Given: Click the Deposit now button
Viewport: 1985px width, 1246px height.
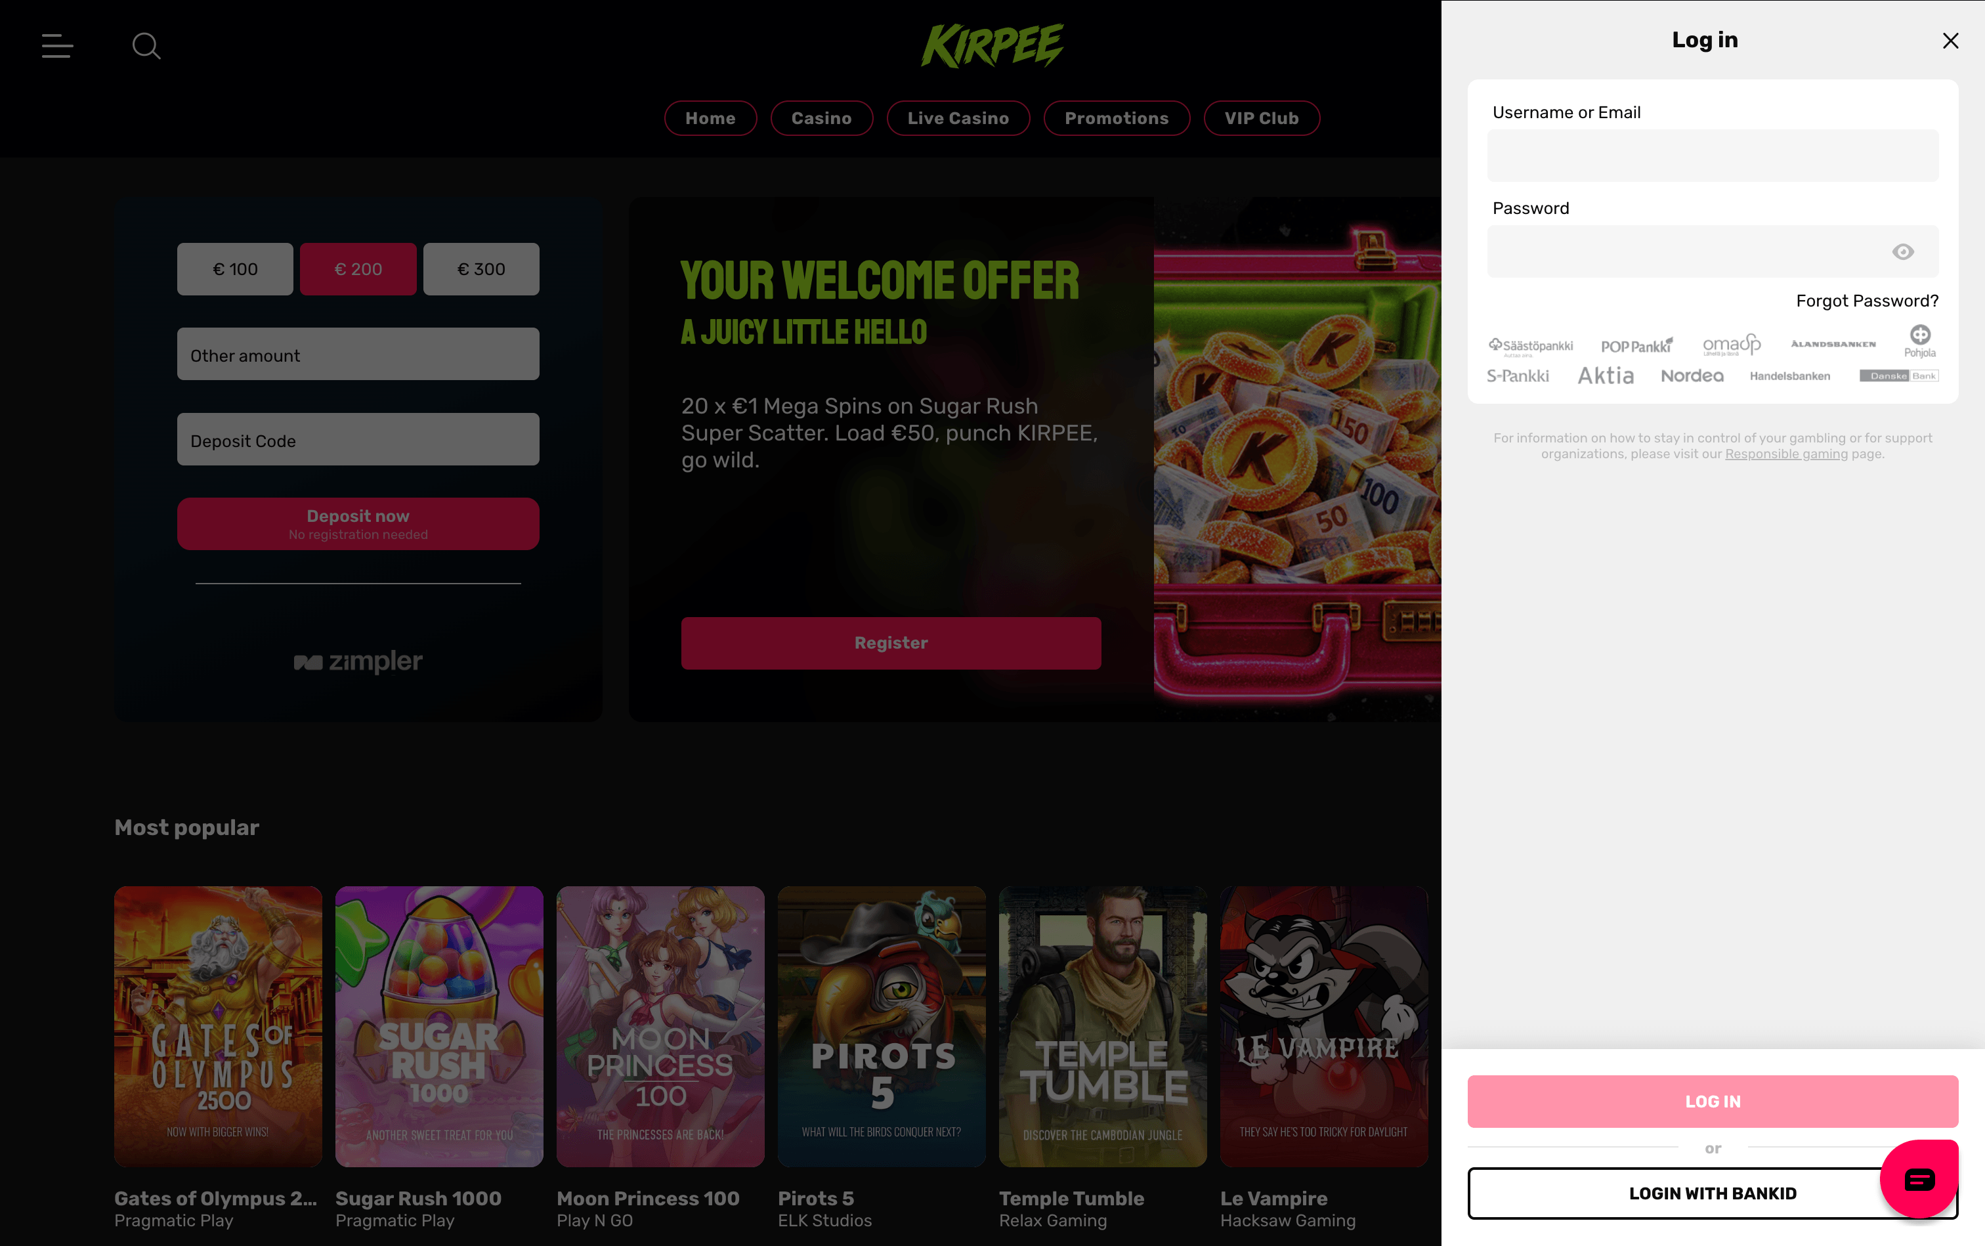Looking at the screenshot, I should [x=358, y=523].
